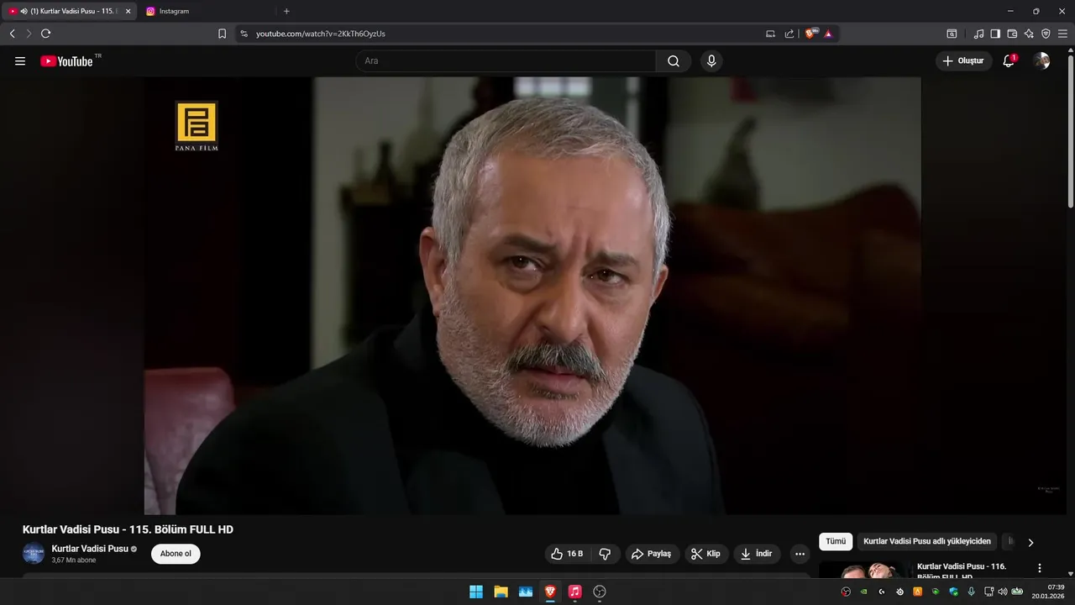
Task: Bookmark this page in the address bar
Action: pos(222,34)
